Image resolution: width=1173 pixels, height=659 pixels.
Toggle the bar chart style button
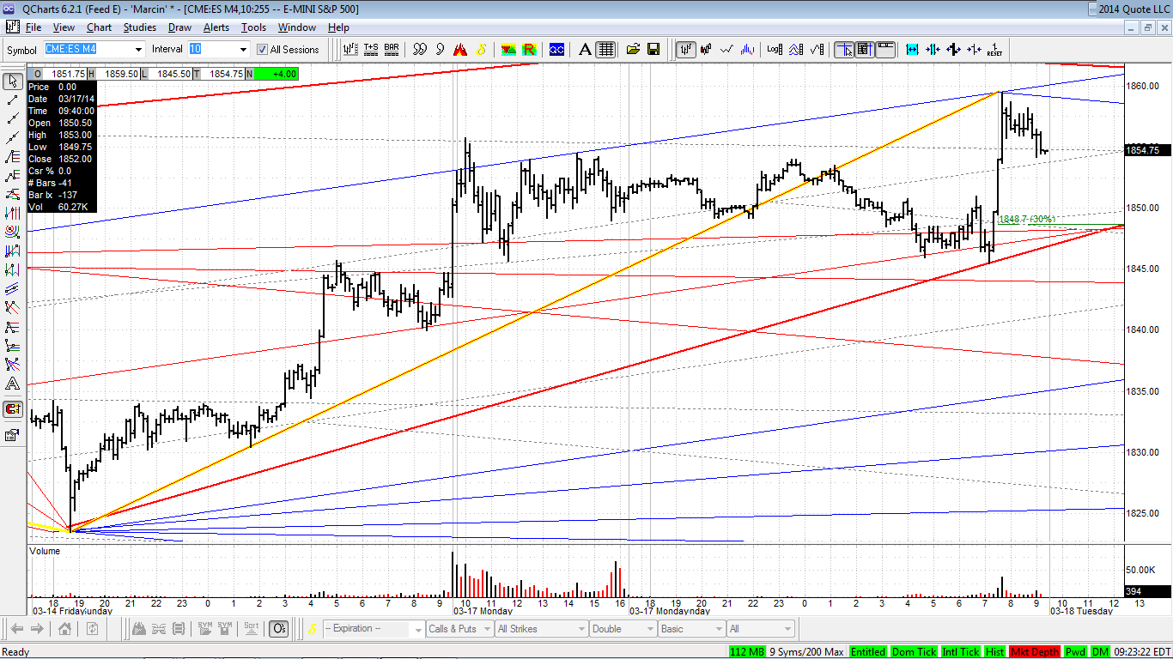coord(685,49)
